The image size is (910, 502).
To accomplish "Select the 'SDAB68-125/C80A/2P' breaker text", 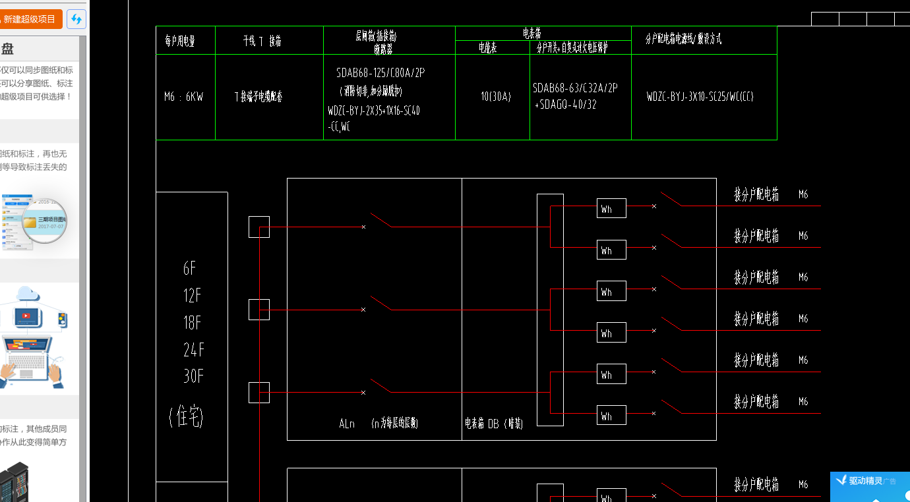I will coord(380,73).
